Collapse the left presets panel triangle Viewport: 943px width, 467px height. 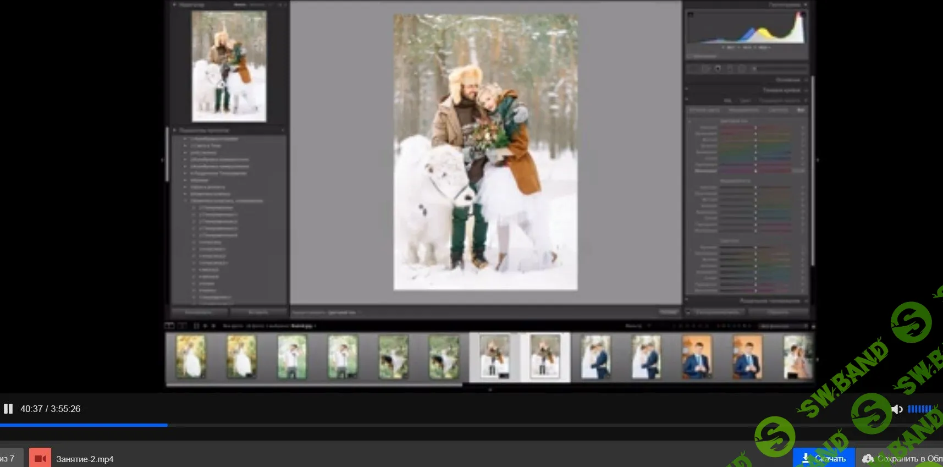(x=175, y=130)
